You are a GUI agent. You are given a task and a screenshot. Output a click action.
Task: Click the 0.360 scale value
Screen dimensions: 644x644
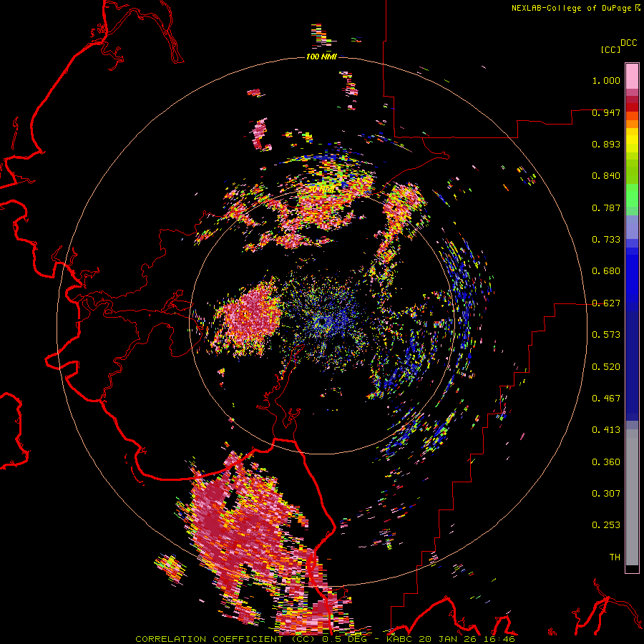click(606, 462)
